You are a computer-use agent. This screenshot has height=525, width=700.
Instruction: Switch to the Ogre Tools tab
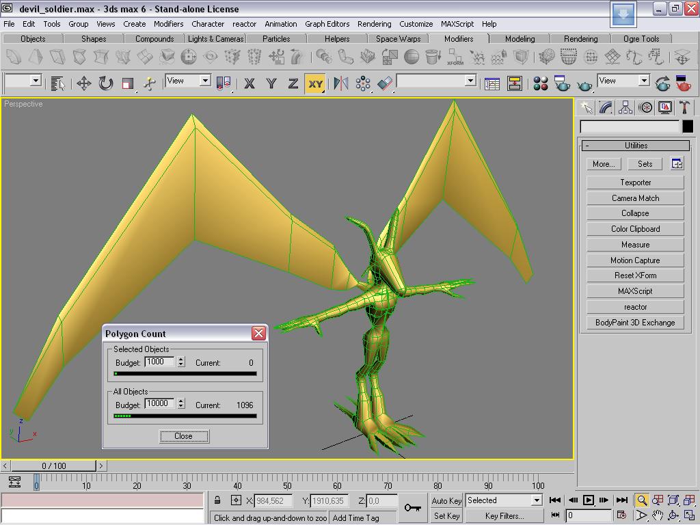pos(641,39)
